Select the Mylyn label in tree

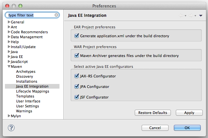coord(16,116)
